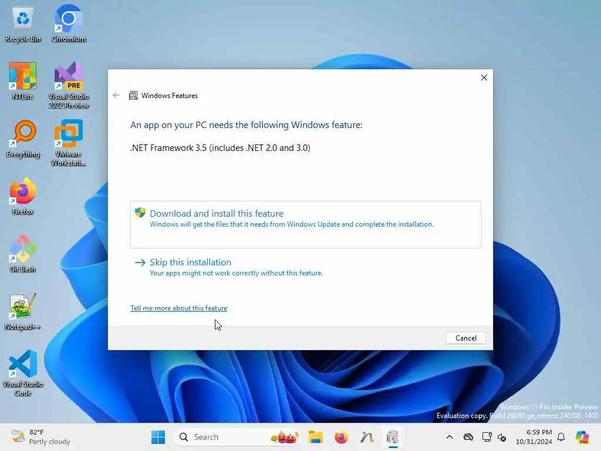
Task: Close the Windows Features dialog
Action: pos(484,78)
